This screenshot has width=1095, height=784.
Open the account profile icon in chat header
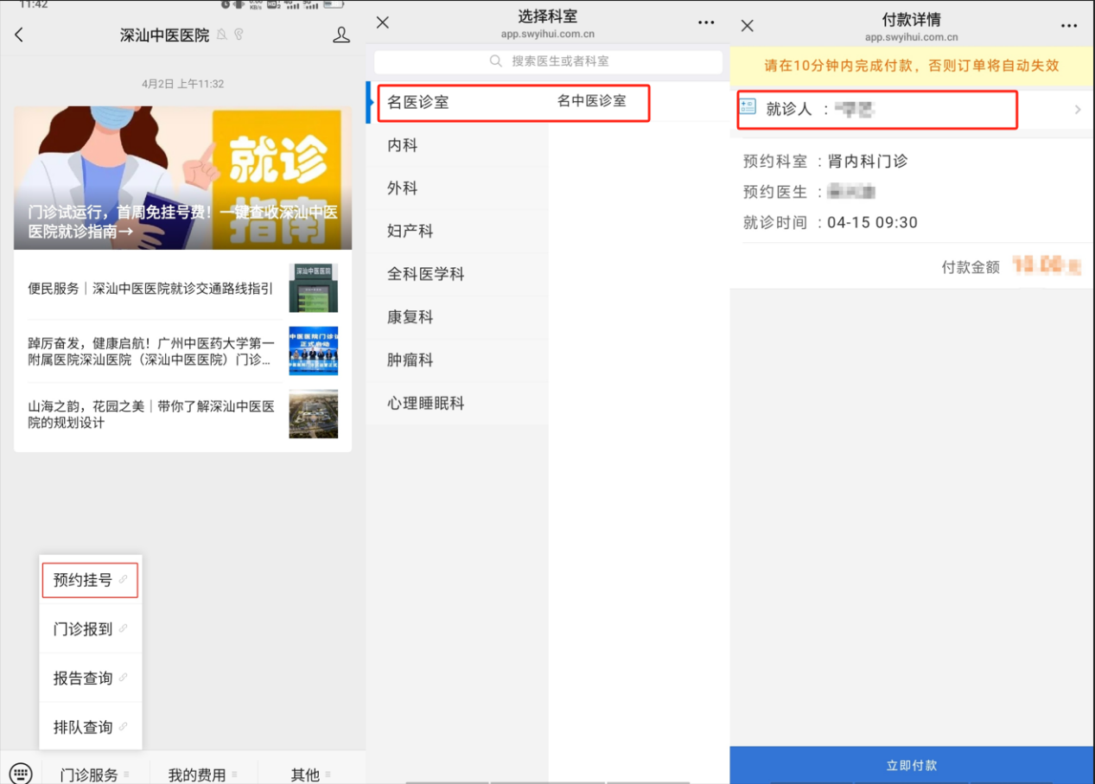point(341,35)
